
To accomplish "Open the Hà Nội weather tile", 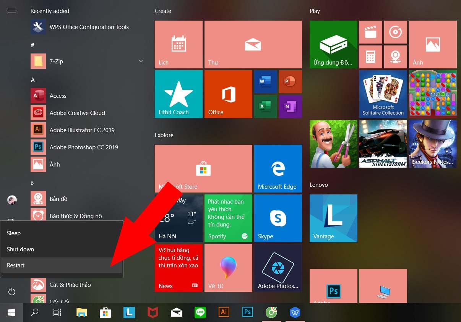I will (179, 218).
